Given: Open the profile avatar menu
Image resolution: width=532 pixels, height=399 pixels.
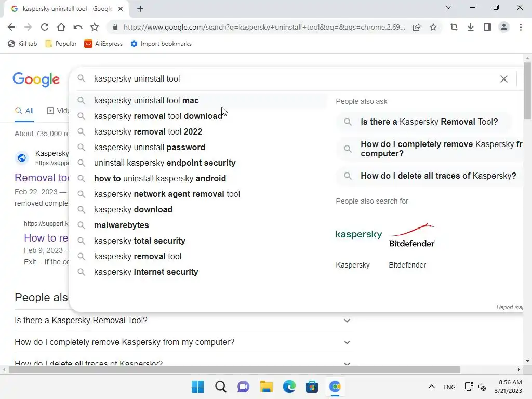Looking at the screenshot, I should (504, 27).
